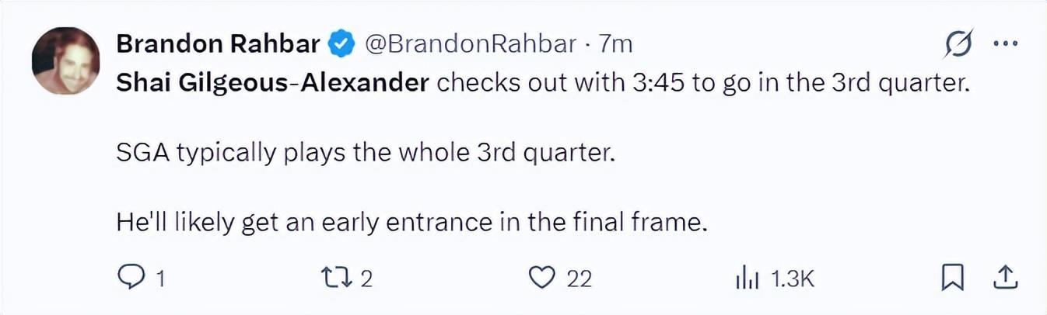Open the three-dot More options menu
Screen dimensions: 1047x315
(1006, 45)
